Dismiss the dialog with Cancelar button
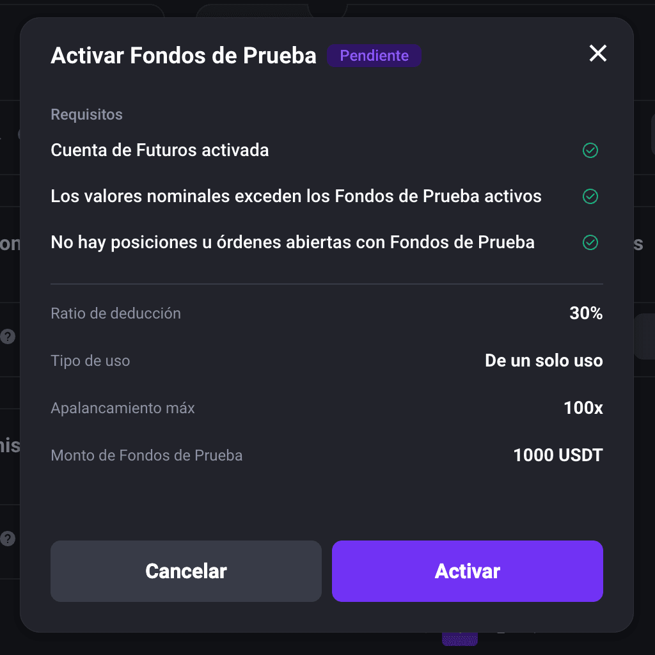Image resolution: width=655 pixels, height=655 pixels. tap(186, 571)
